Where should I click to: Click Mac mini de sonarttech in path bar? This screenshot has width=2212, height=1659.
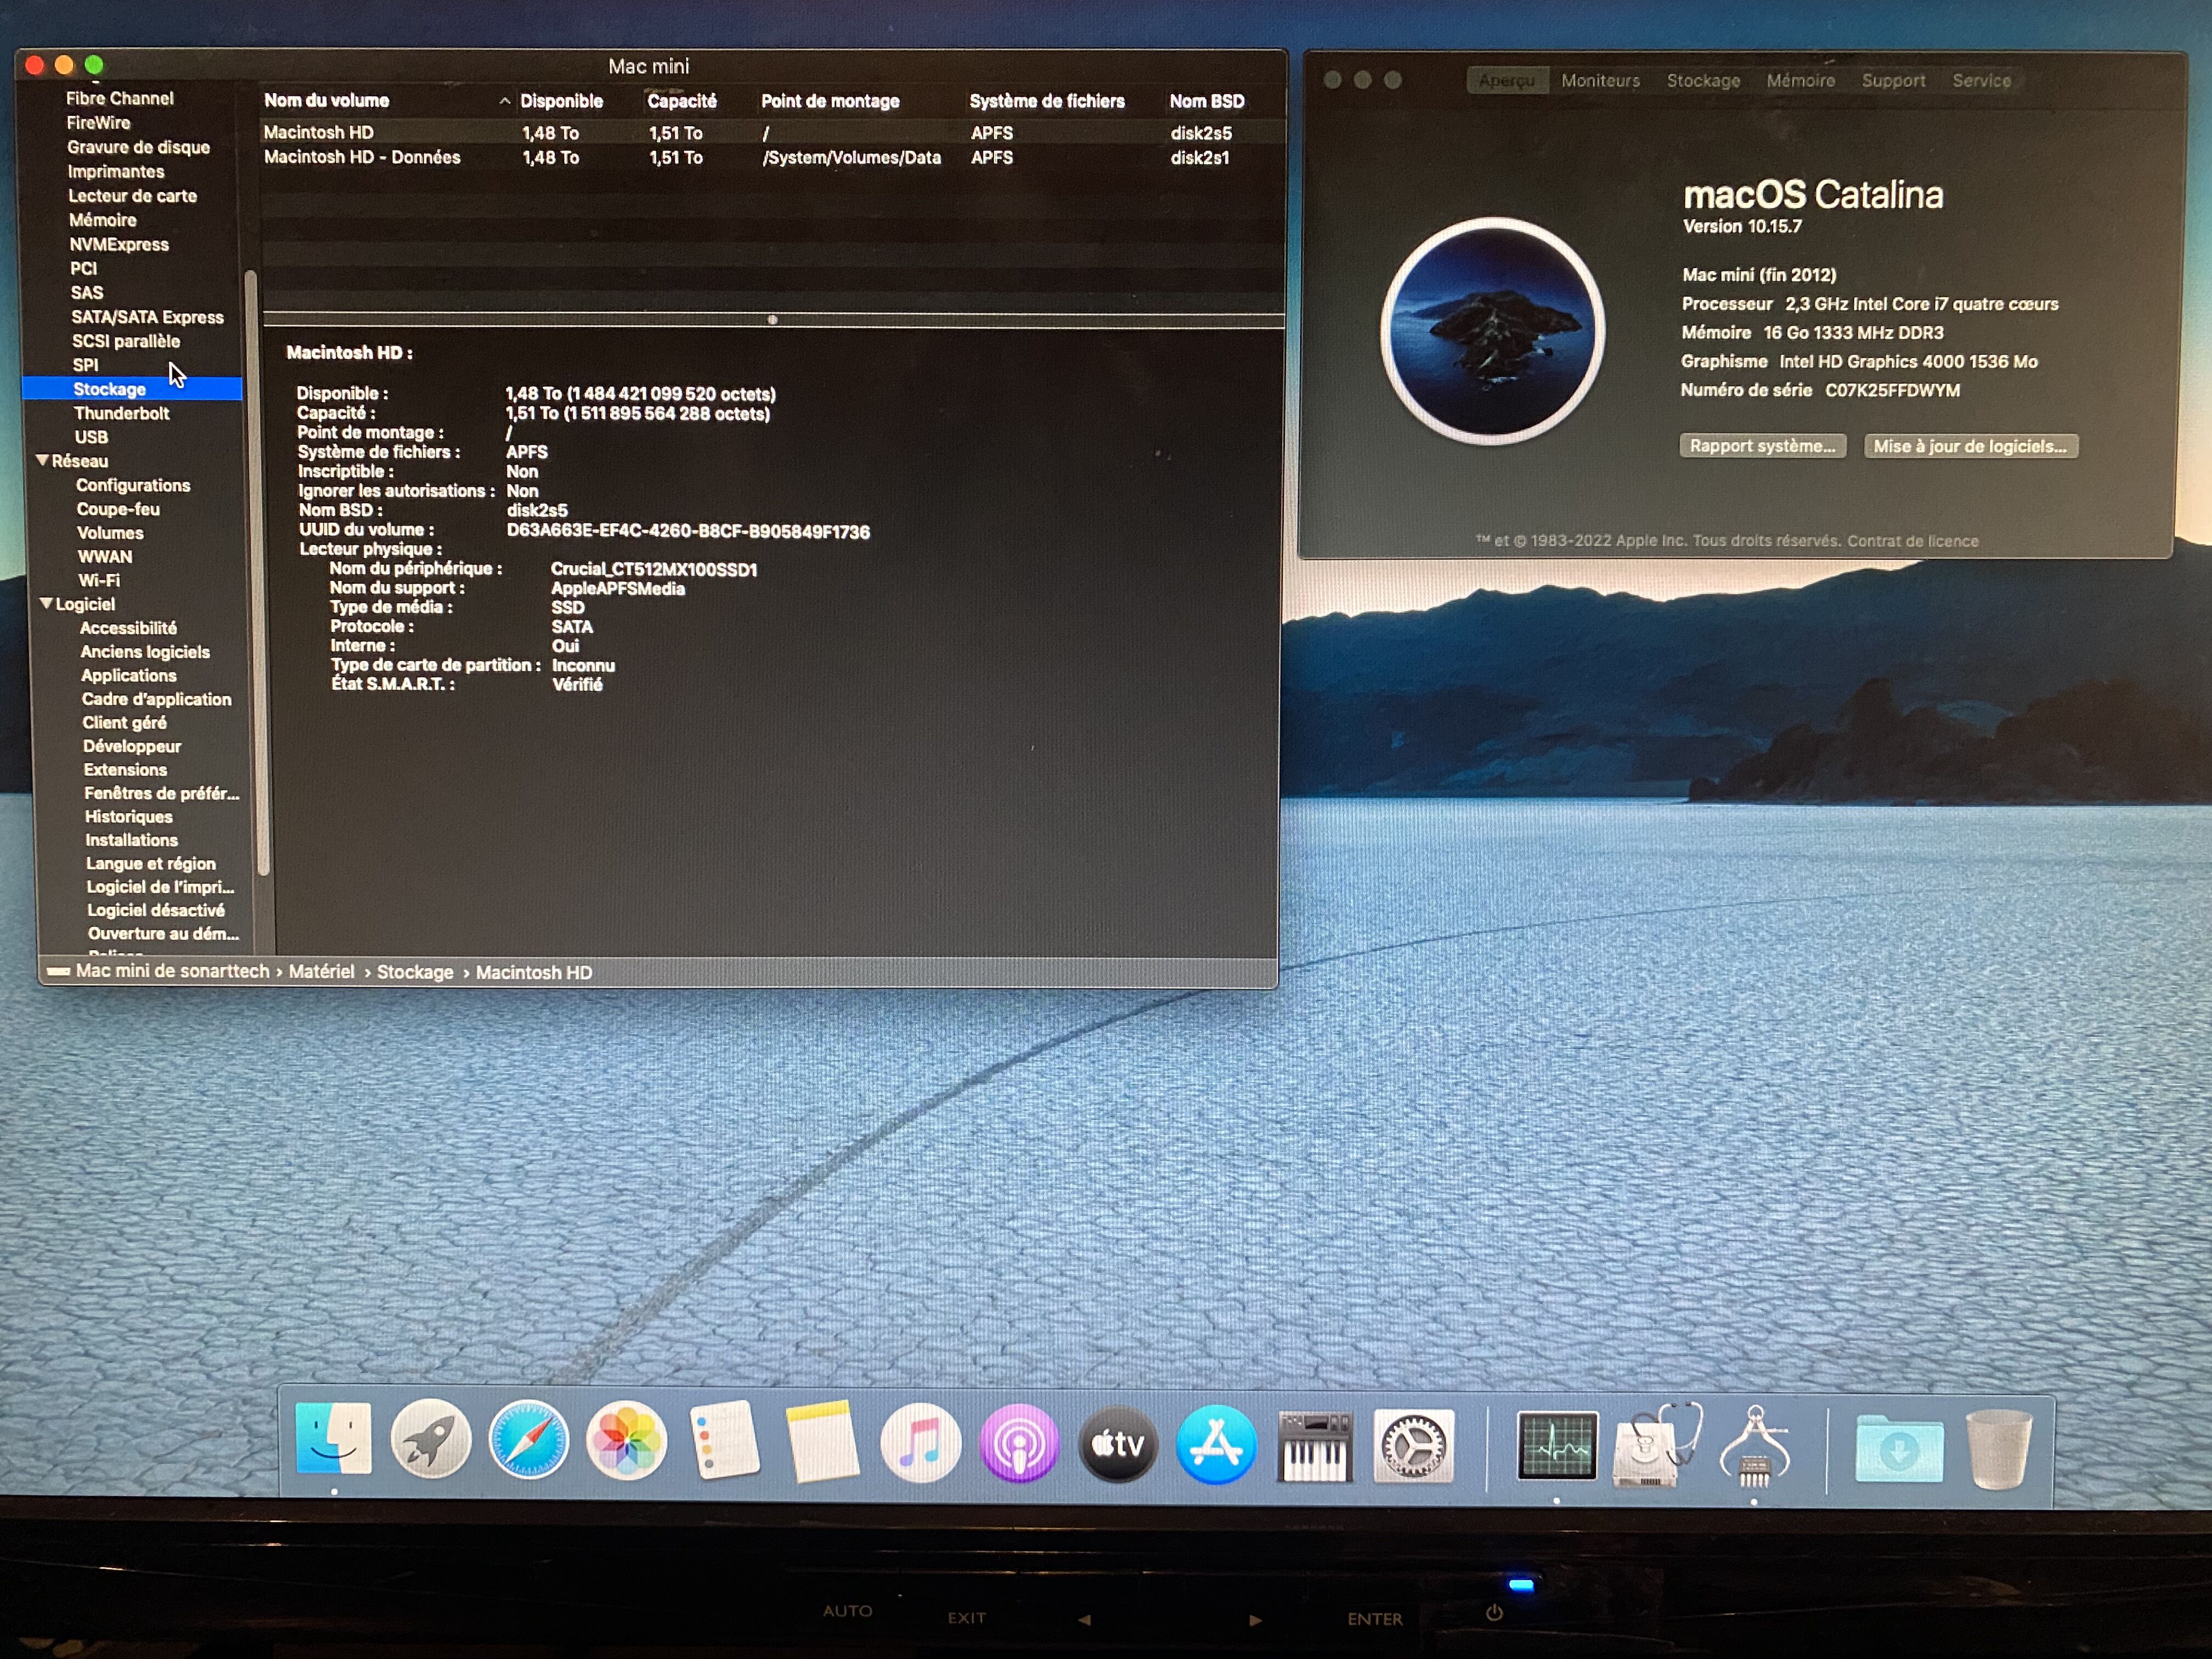point(173,971)
